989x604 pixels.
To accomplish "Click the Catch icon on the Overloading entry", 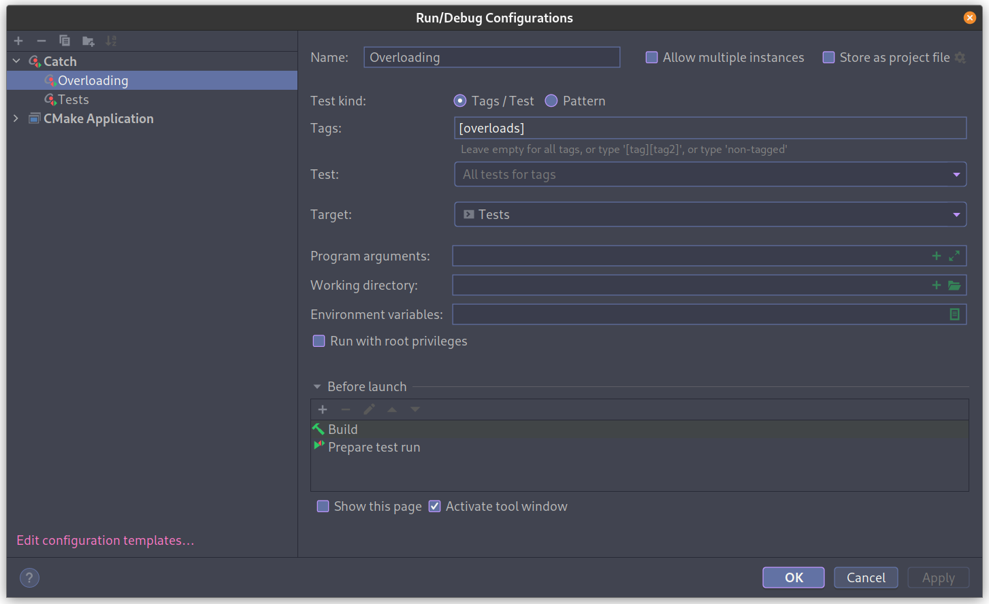I will [x=50, y=80].
